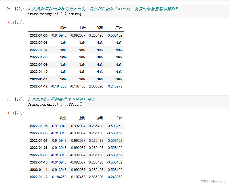Image resolution: width=229 pixels, height=185 pixels.
Task: Click value -0.992087 in Out[72] first row
Action: tap(78, 35)
